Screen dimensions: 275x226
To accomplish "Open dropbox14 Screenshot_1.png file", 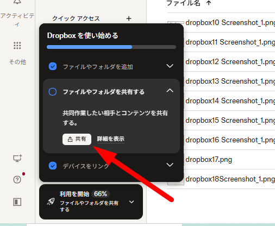I will click(x=230, y=101).
